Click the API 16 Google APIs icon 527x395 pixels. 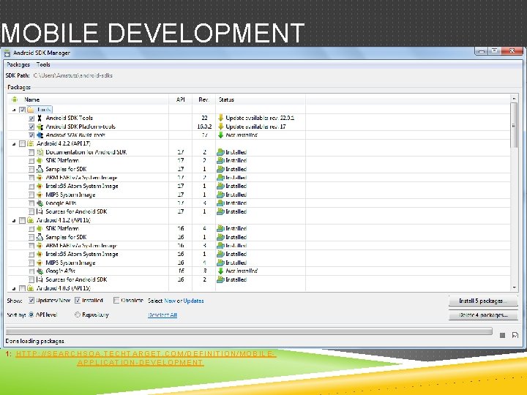tap(40, 271)
